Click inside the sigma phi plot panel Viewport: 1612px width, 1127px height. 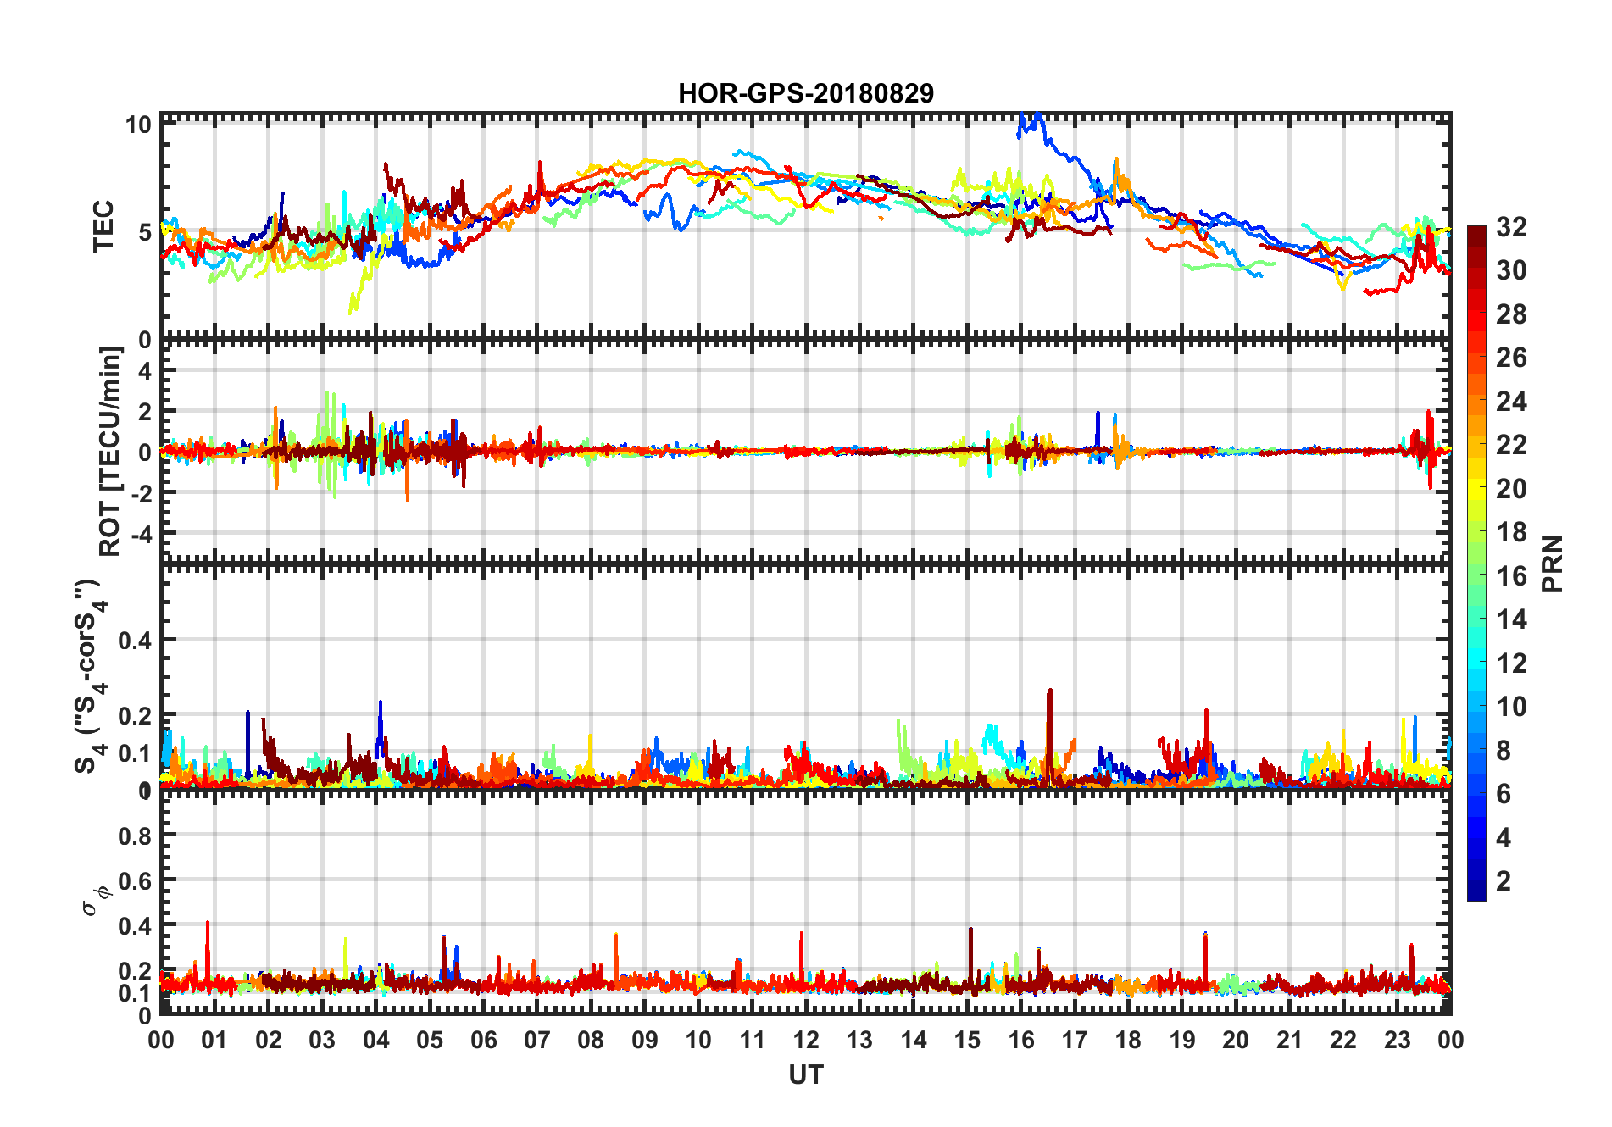(806, 902)
